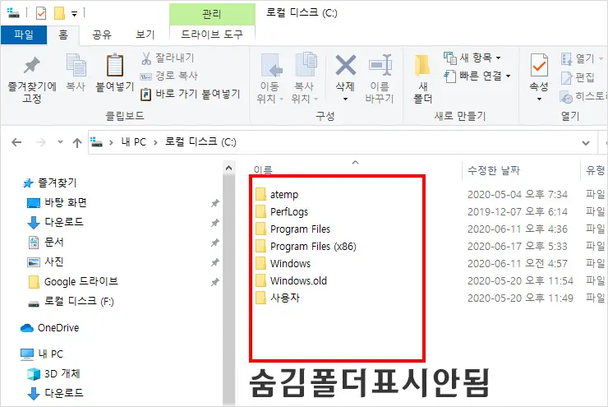This screenshot has height=407, width=608.
Task: Click the New folder icon in the quick access toolbar
Action: (x=59, y=13)
